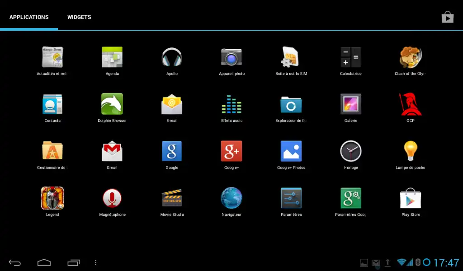This screenshot has height=271, width=463.
Task: Tap the upload notification icon
Action: click(387, 262)
